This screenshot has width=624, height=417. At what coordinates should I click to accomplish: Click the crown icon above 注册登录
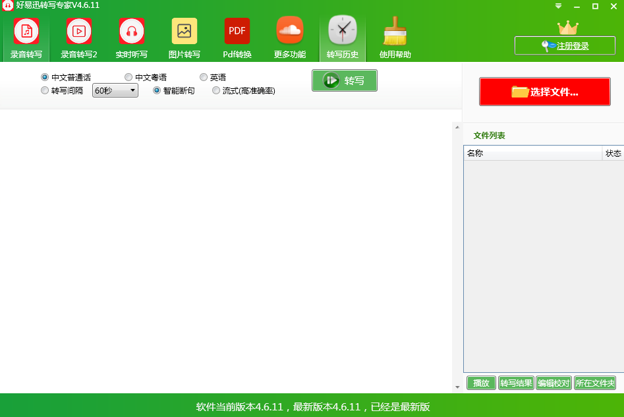pyautogui.click(x=567, y=26)
